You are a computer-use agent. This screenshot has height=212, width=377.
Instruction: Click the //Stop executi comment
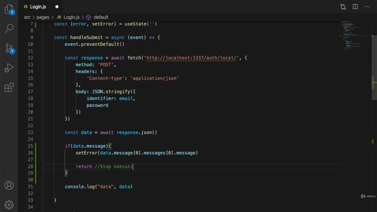click(x=114, y=167)
